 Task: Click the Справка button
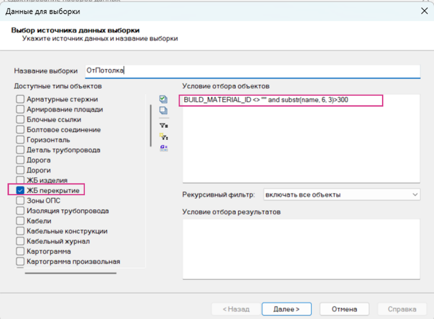point(402,309)
